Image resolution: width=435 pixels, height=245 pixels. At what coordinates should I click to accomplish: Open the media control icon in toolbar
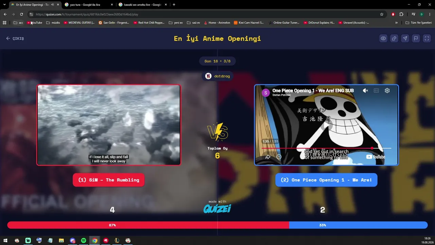click(413, 14)
